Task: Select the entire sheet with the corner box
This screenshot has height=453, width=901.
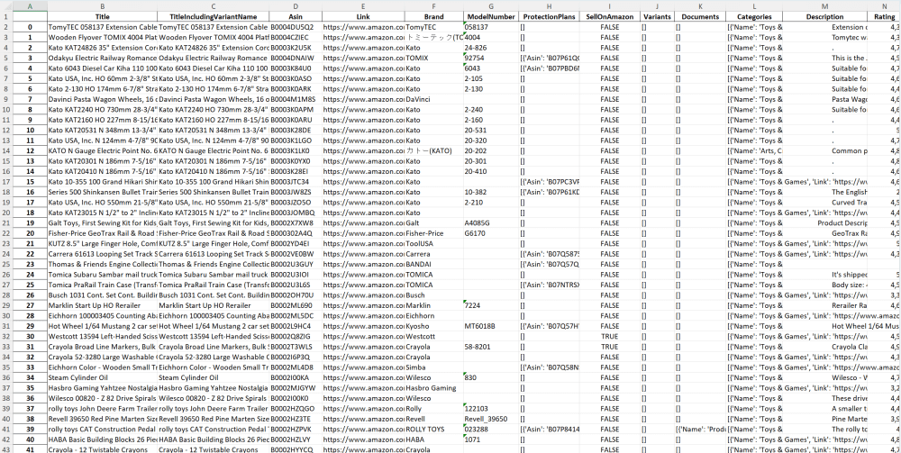Action: [5, 5]
